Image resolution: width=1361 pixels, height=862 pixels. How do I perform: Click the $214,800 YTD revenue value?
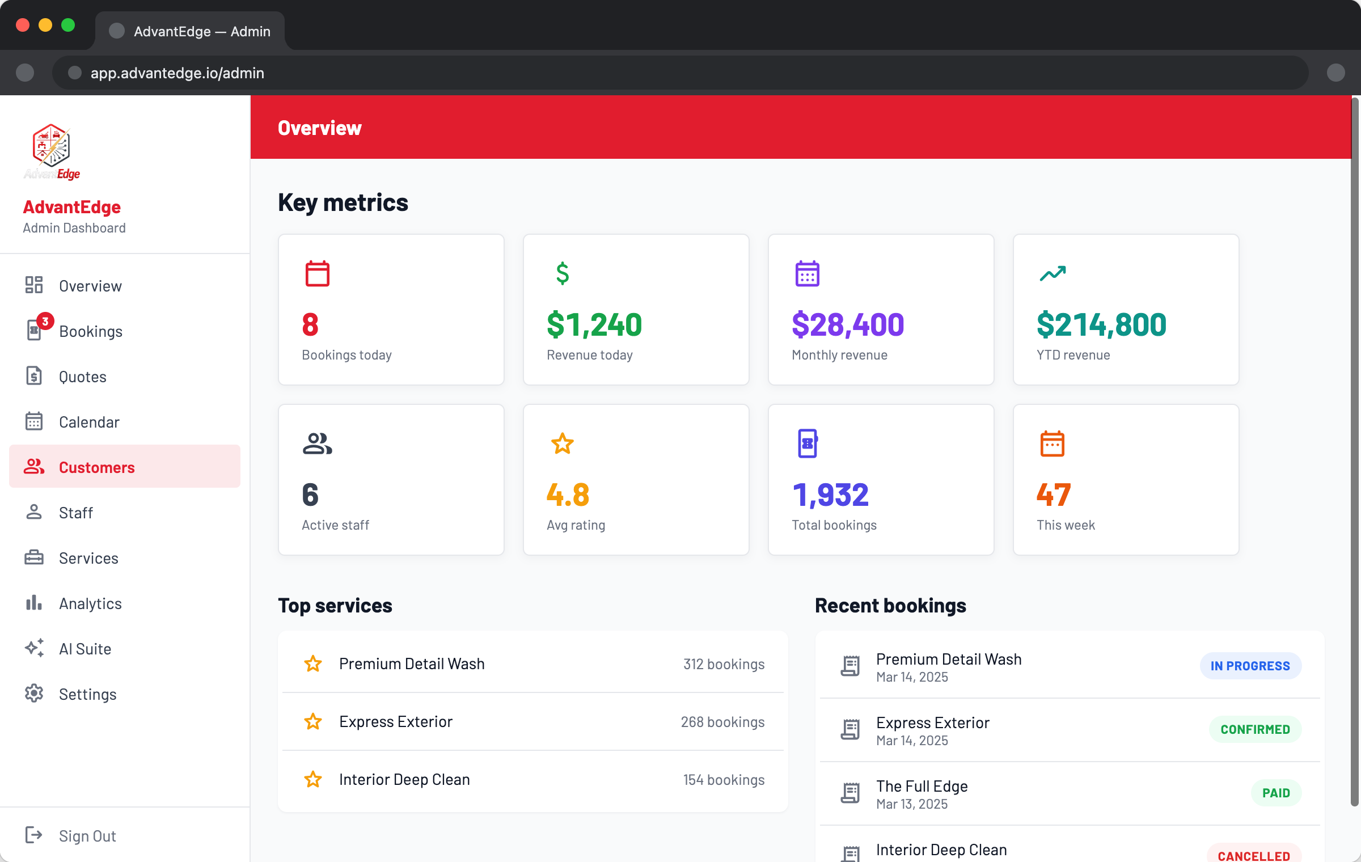click(1101, 324)
